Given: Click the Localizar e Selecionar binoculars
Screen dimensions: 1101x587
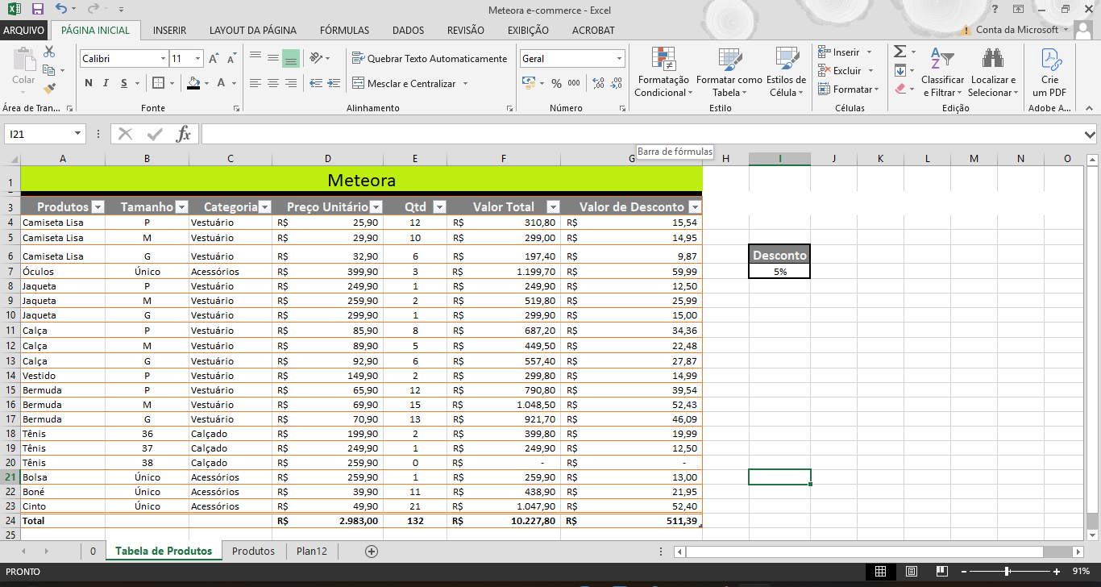Looking at the screenshot, I should (992, 73).
